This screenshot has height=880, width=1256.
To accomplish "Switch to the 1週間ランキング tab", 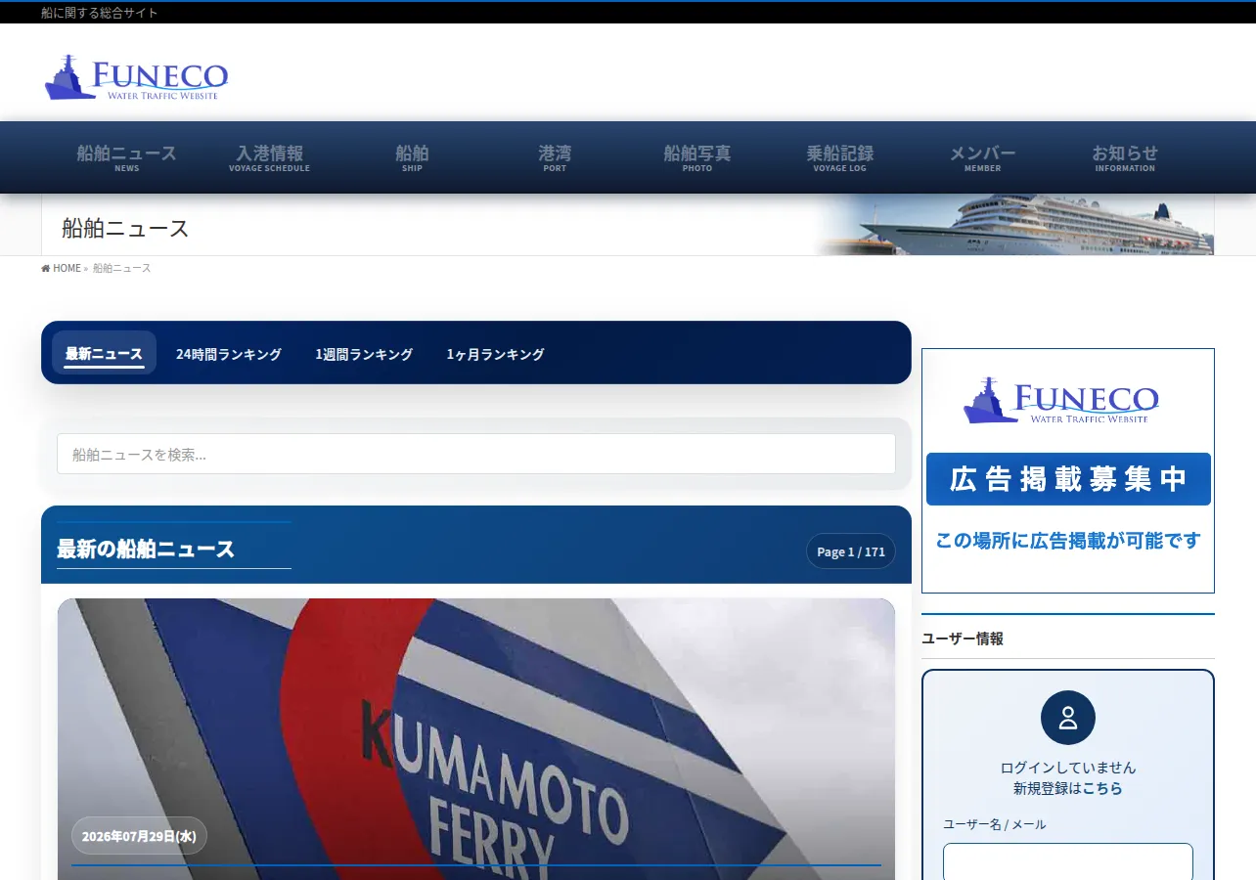I will coord(364,354).
